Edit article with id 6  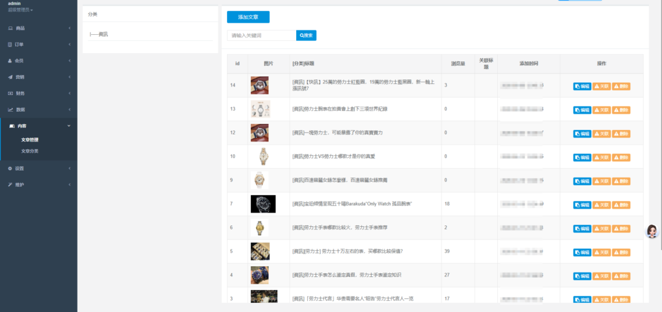582,229
